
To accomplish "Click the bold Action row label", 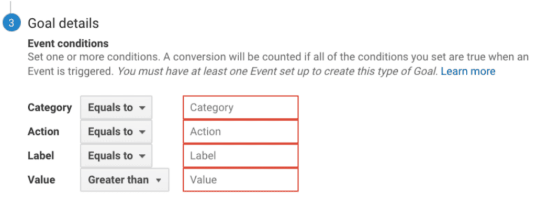I will (43, 132).
